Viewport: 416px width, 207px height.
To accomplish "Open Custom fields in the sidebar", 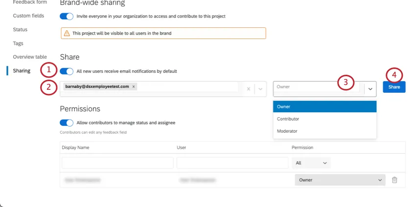I will 28,16.
